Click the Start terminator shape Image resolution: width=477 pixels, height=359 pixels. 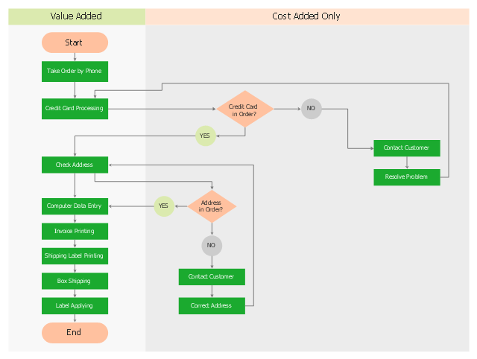pos(75,42)
